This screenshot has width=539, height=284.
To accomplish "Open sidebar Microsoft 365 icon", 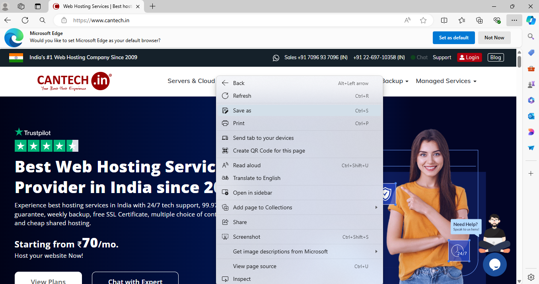I will click(531, 100).
